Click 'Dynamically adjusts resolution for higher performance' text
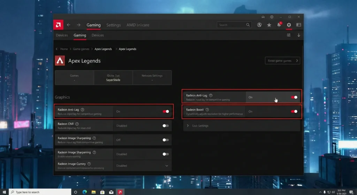The height and width of the screenshot is (195, 357). [x=214, y=114]
